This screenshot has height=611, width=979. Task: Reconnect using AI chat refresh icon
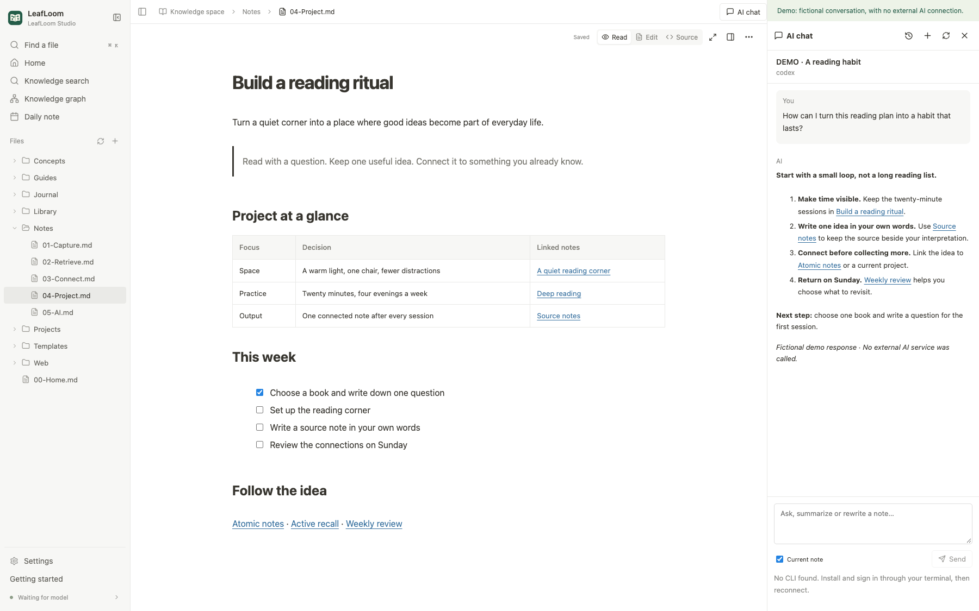coord(946,36)
